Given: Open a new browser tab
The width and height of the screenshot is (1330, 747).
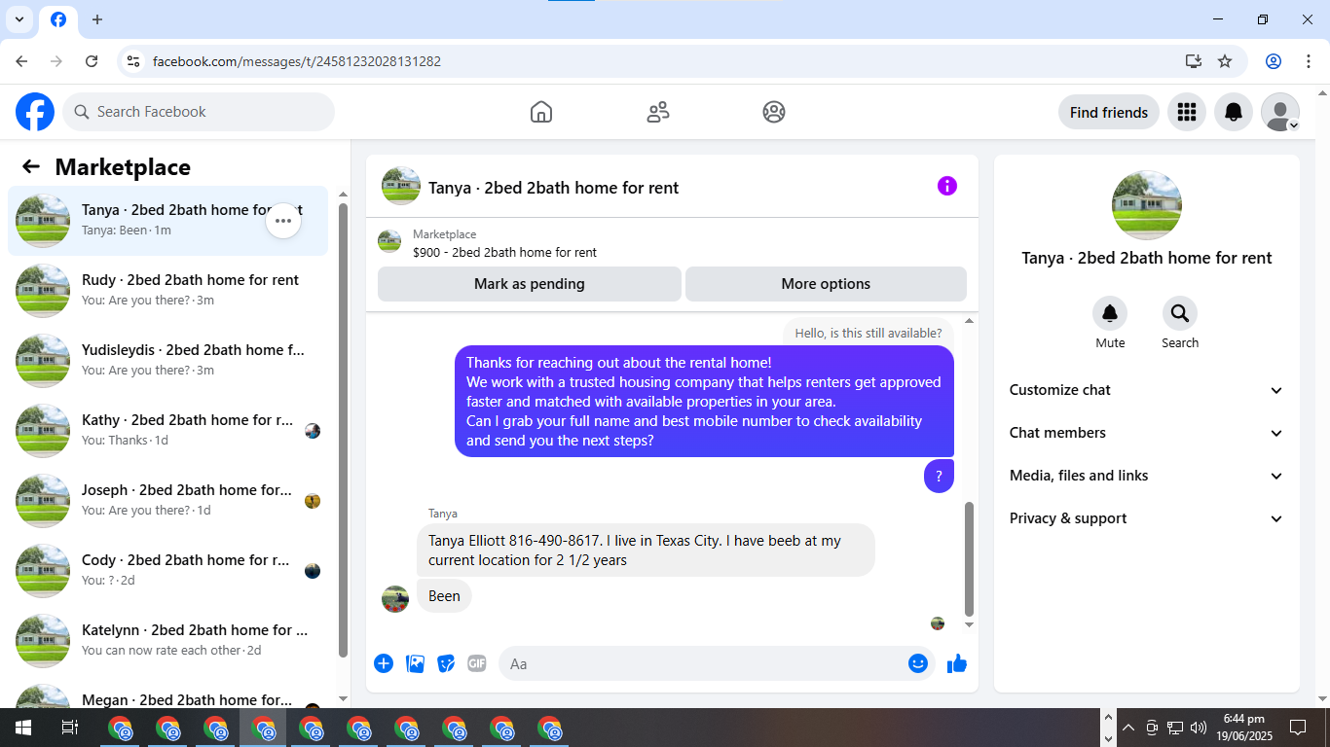Looking at the screenshot, I should tap(97, 19).
